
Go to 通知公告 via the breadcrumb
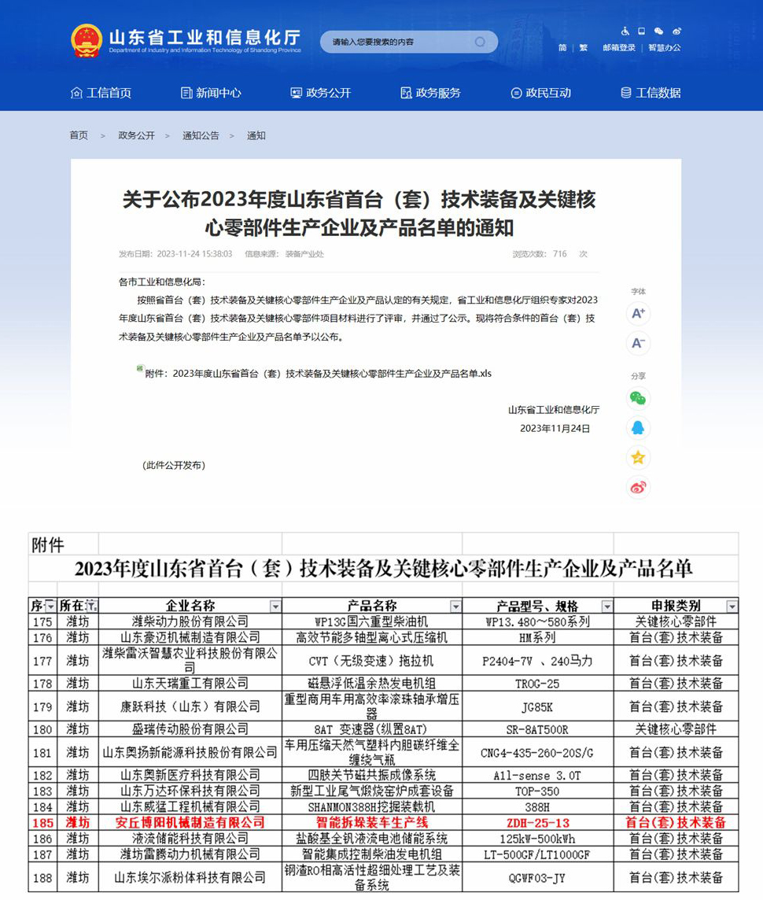(x=199, y=136)
